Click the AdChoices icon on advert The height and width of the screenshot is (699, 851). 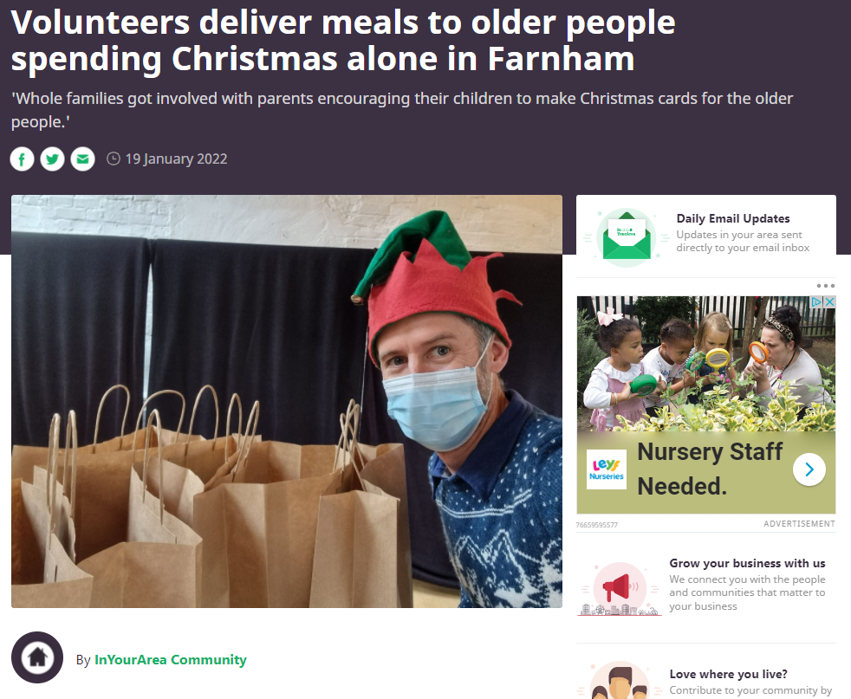816,302
